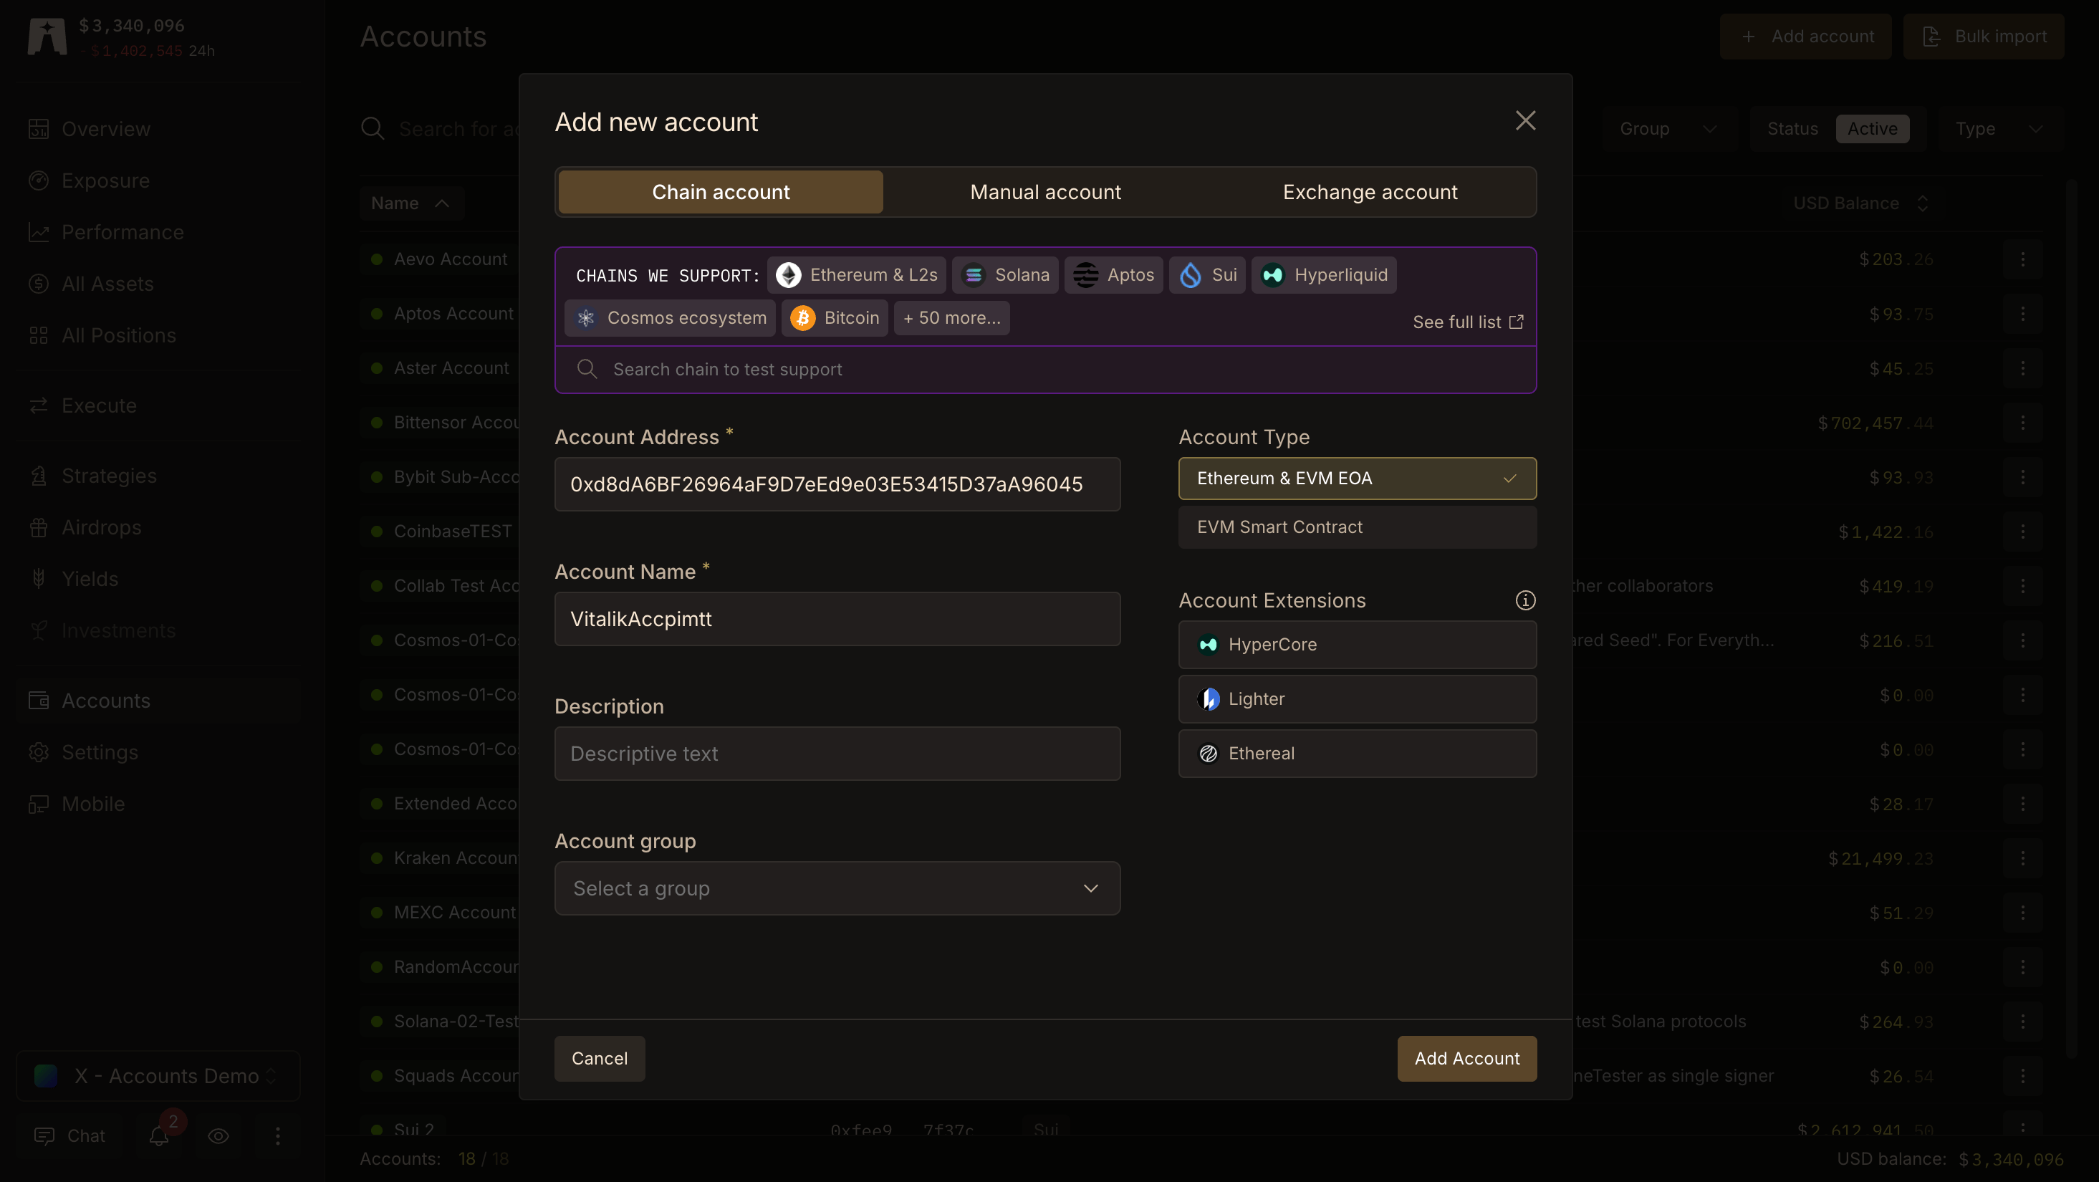The height and width of the screenshot is (1182, 2099).
Task: Open row menu for $1,422.16 account
Action: (2022, 531)
